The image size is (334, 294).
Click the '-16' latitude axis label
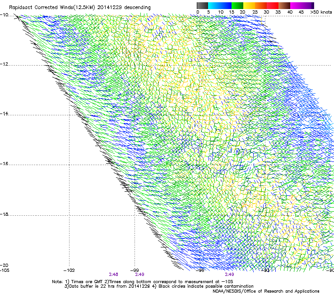click(x=4, y=164)
